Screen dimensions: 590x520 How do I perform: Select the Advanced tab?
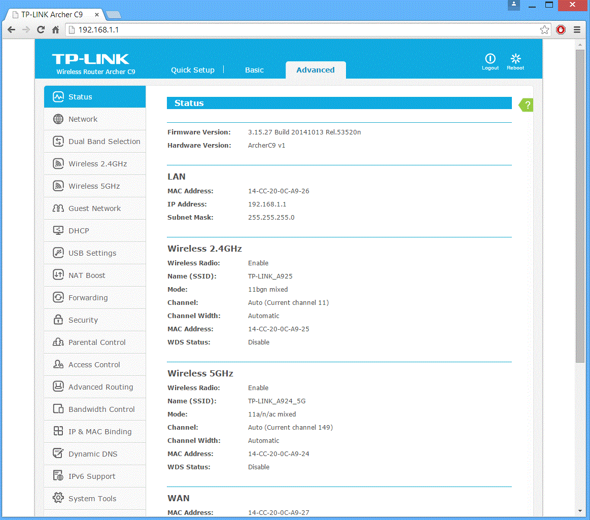316,70
